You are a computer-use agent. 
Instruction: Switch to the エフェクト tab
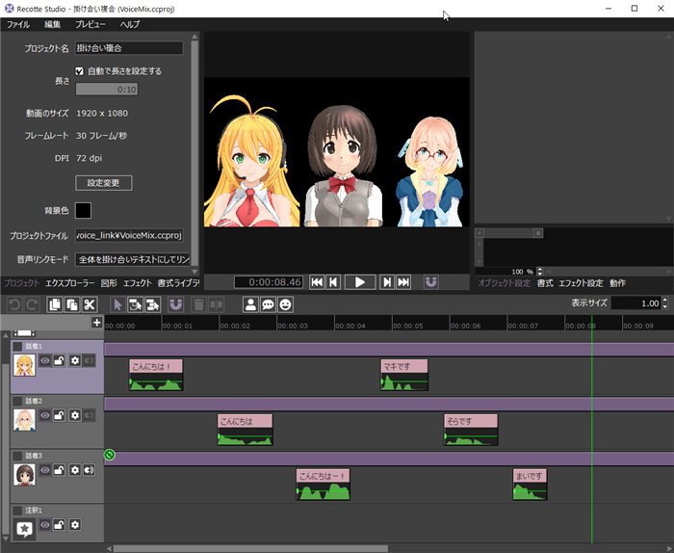(x=138, y=283)
